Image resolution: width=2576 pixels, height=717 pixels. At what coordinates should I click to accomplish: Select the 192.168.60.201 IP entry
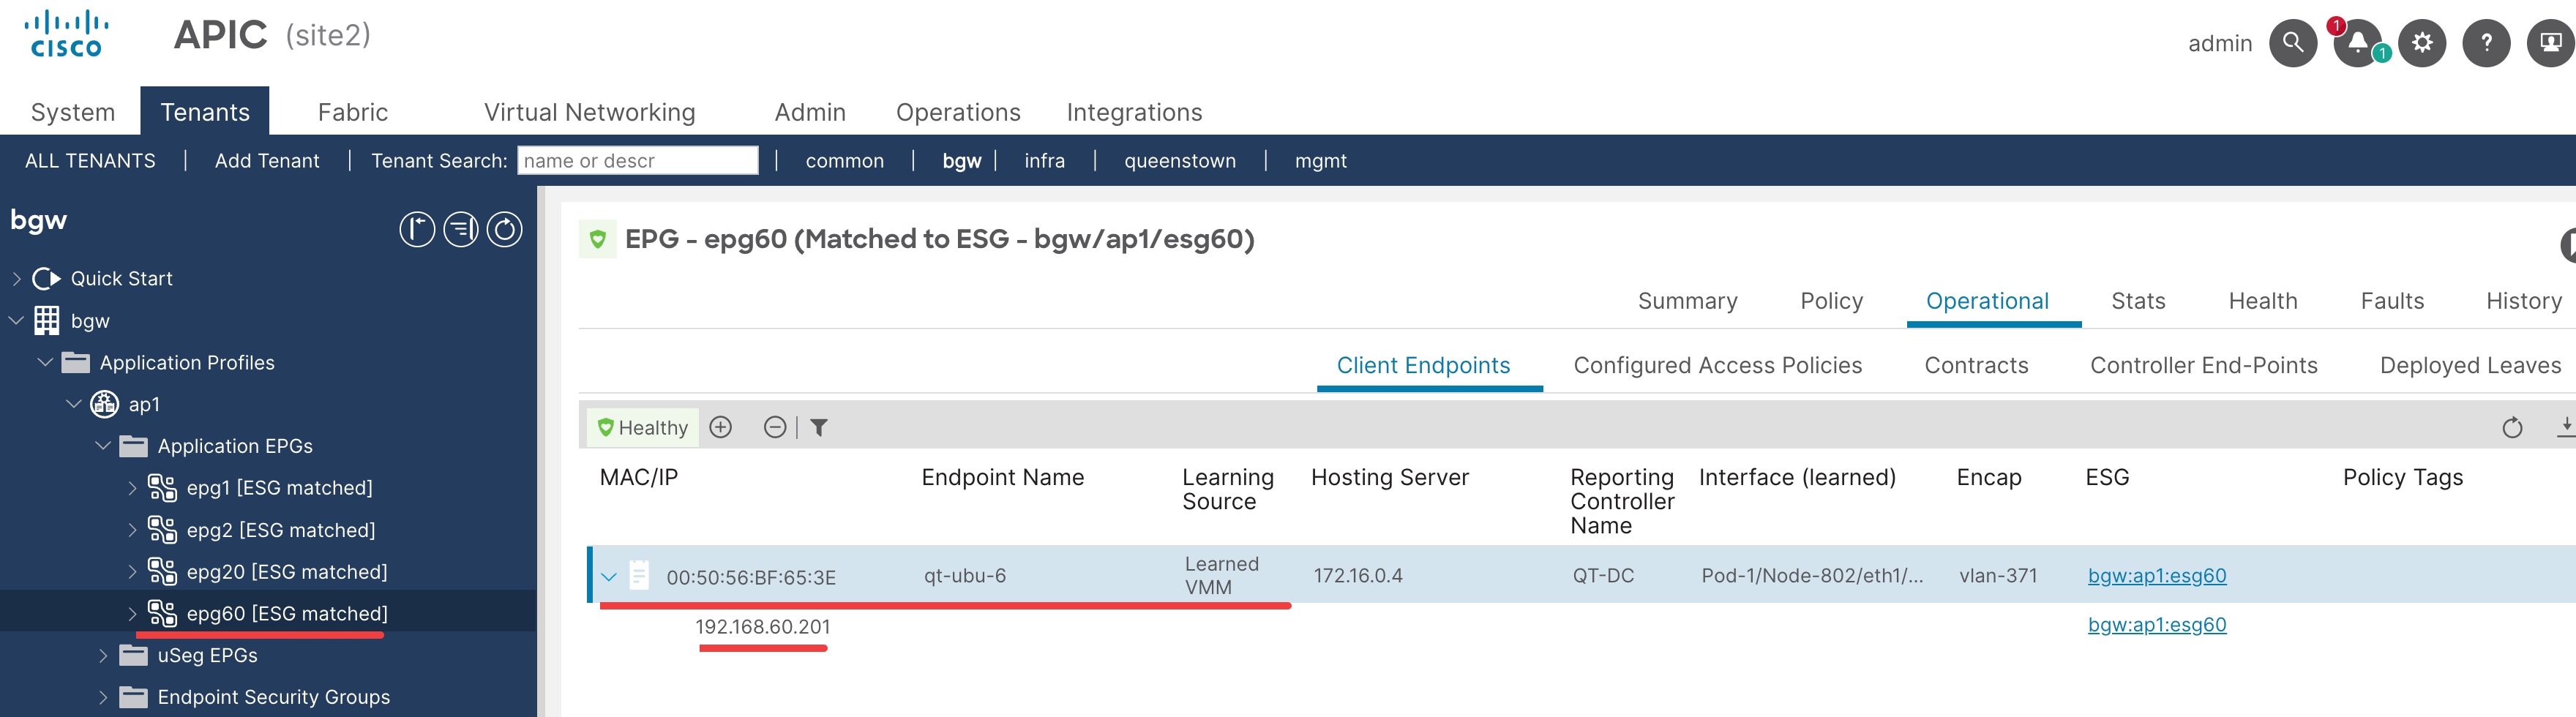[x=762, y=626]
